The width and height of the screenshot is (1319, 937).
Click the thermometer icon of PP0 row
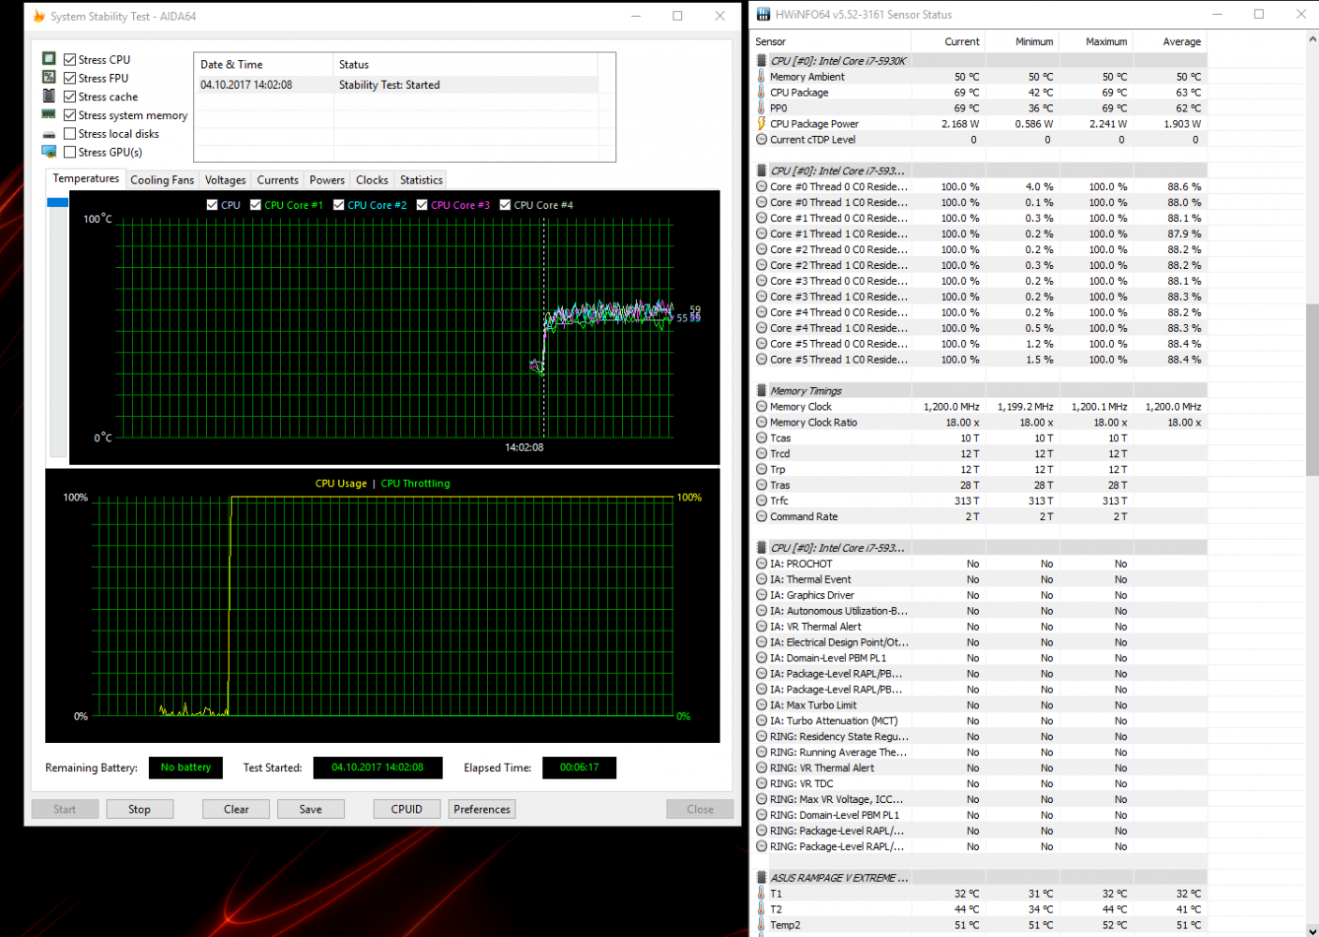coord(761,108)
